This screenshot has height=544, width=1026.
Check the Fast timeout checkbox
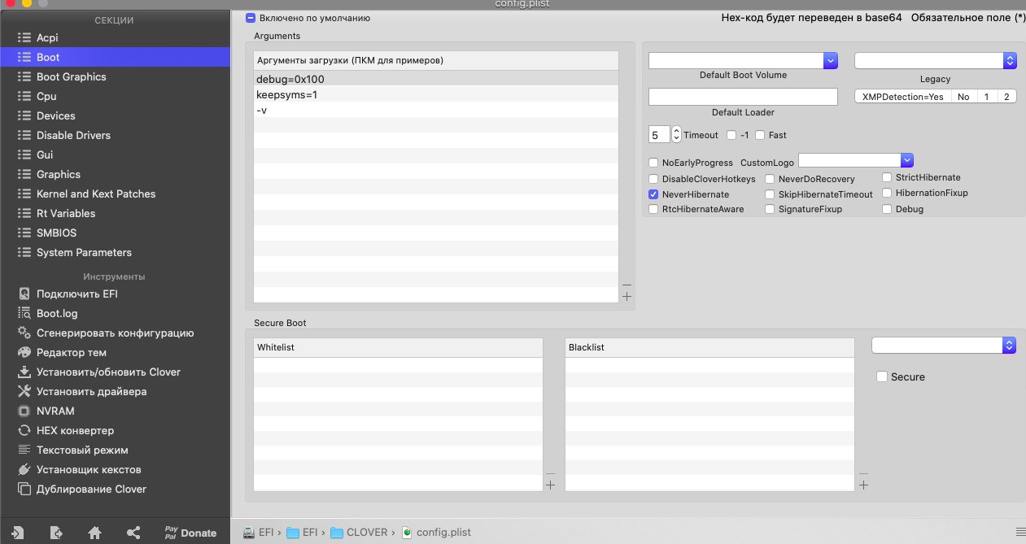pyautogui.click(x=760, y=135)
